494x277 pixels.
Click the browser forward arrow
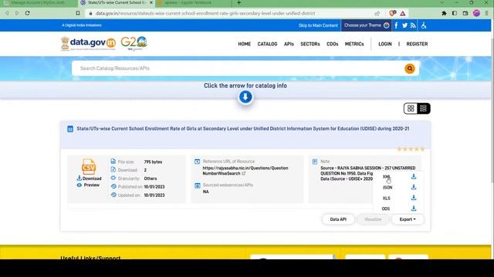pos(17,13)
